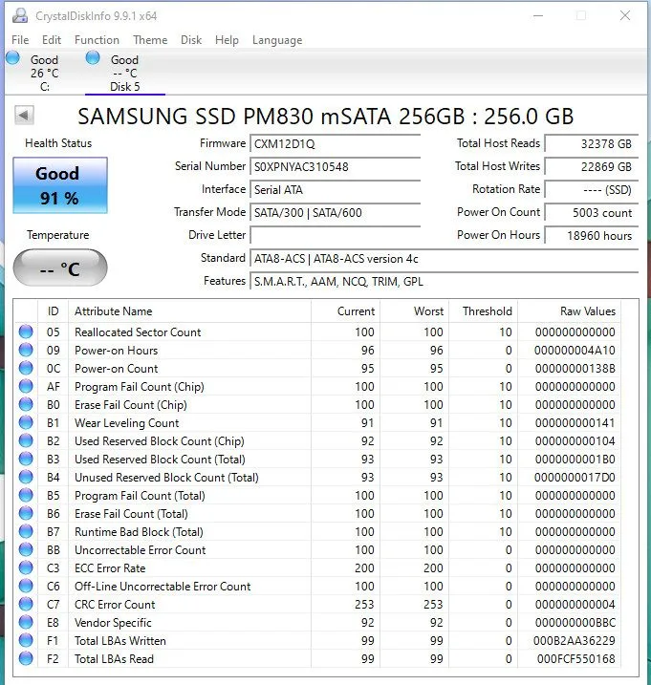Click raw value 000000004A10
The width and height of the screenshot is (651, 685).
pos(575,351)
